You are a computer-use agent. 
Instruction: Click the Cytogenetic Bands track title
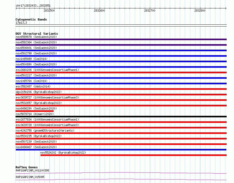(x=31, y=19)
